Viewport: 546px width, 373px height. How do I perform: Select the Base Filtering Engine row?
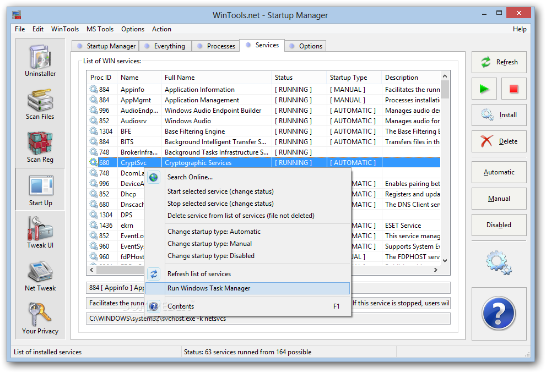click(263, 131)
